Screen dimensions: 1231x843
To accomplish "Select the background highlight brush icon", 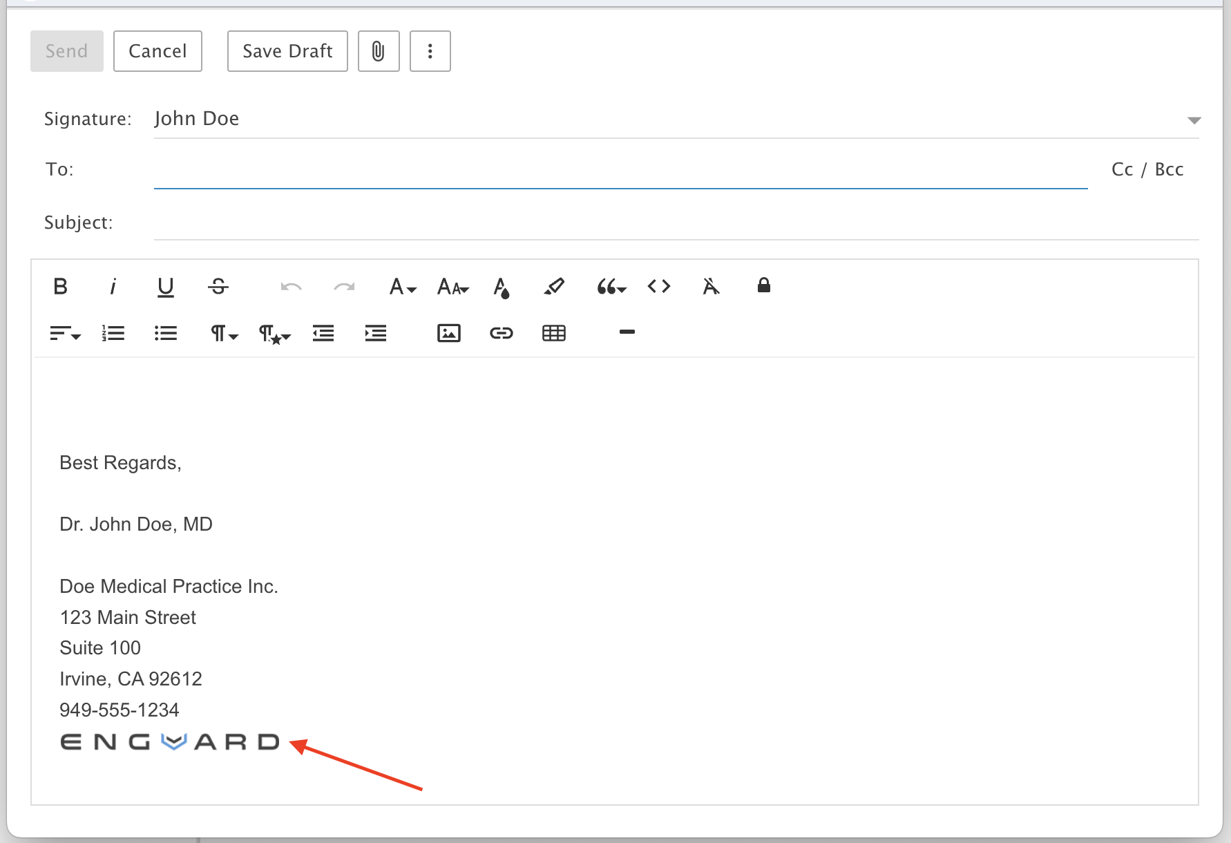I will tap(554, 286).
